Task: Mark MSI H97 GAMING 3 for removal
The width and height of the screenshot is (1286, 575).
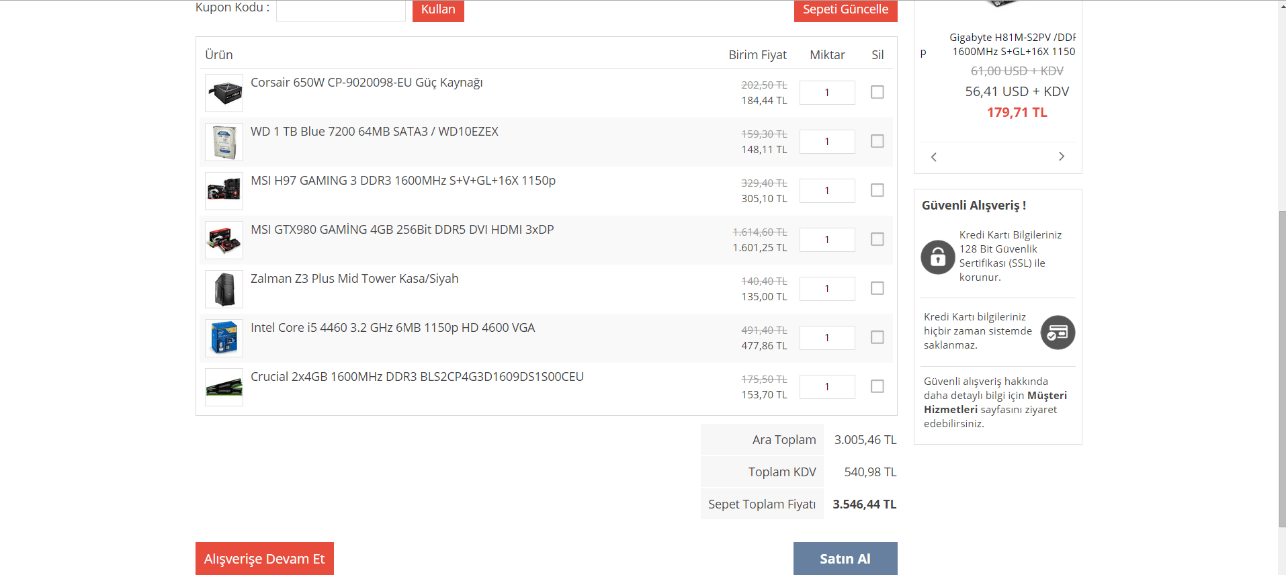Action: (x=877, y=190)
